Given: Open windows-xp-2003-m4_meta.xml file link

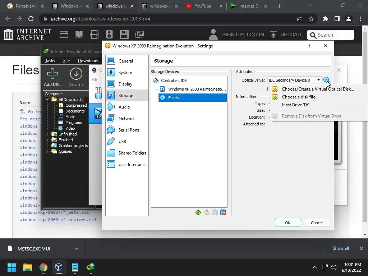Looking at the screenshot, I should coord(54,212).
